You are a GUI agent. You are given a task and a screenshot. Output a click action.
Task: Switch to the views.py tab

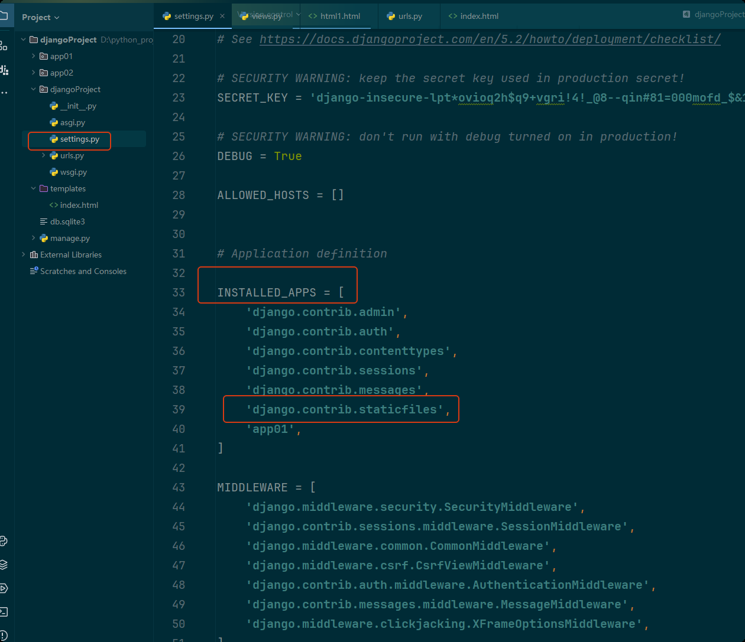266,17
